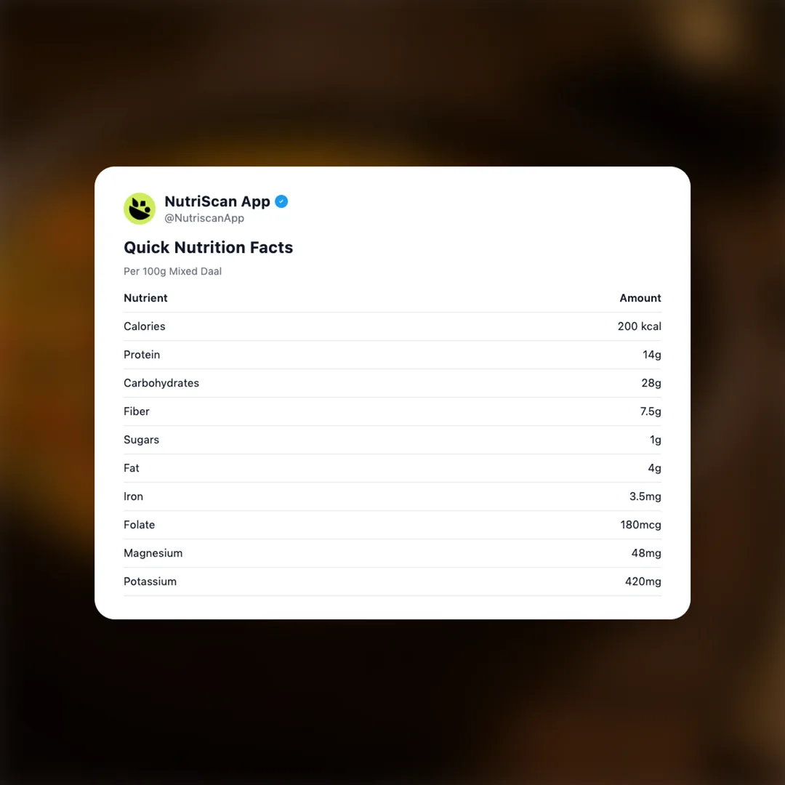Select the Folate row label

point(139,525)
